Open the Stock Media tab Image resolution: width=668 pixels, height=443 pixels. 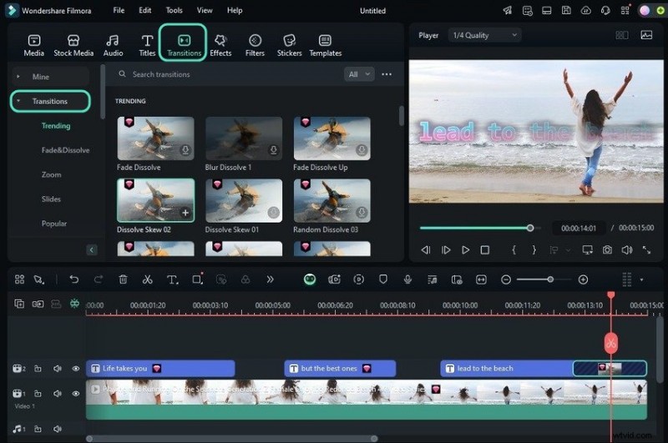pos(73,46)
